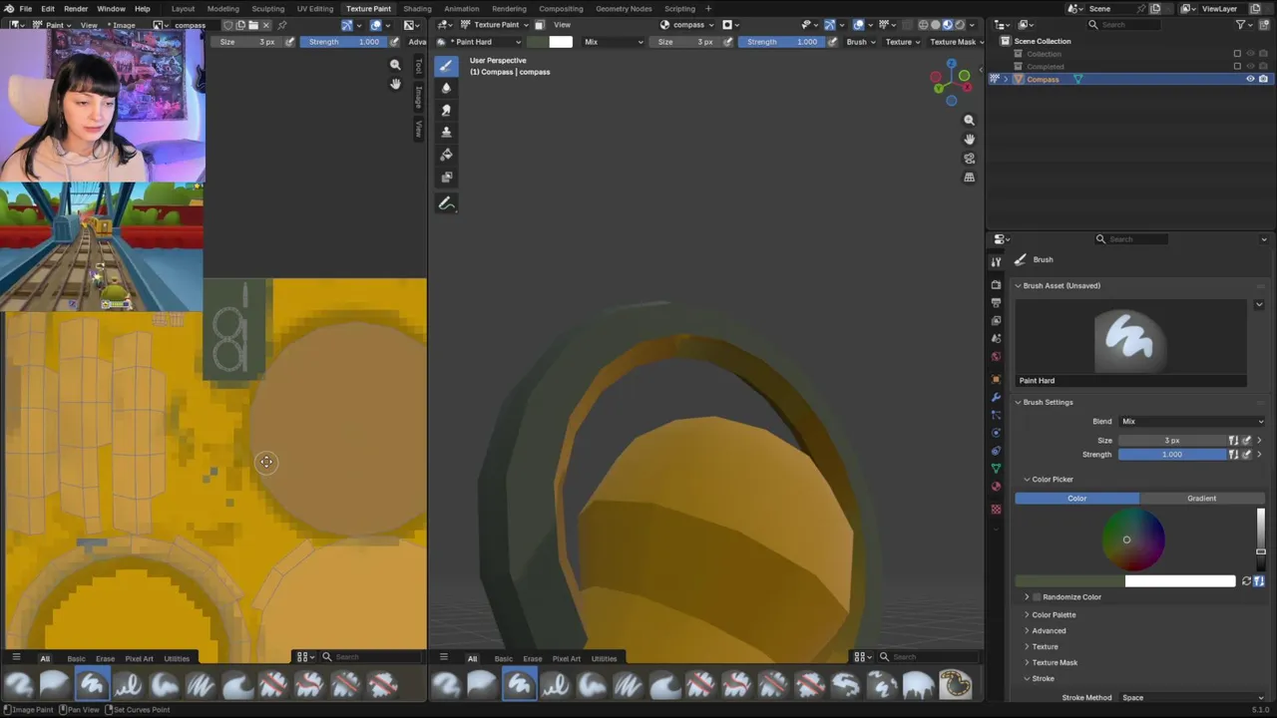The width and height of the screenshot is (1277, 718).
Task: Enable Solid viewport shading mode
Action: click(x=935, y=25)
